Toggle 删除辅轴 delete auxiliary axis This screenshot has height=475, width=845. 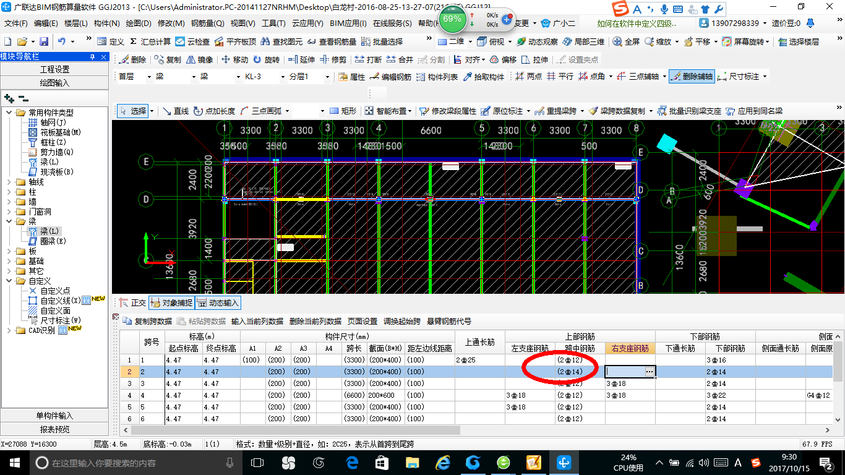tap(691, 77)
